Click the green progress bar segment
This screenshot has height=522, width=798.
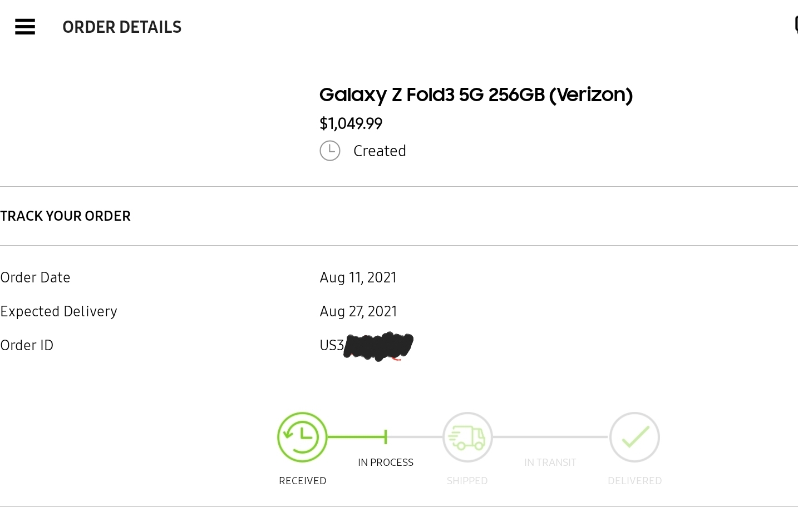tap(356, 438)
